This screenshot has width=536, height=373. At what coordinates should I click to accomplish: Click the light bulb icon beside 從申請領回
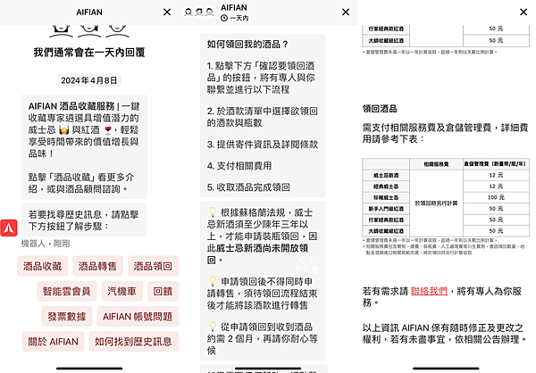[213, 327]
